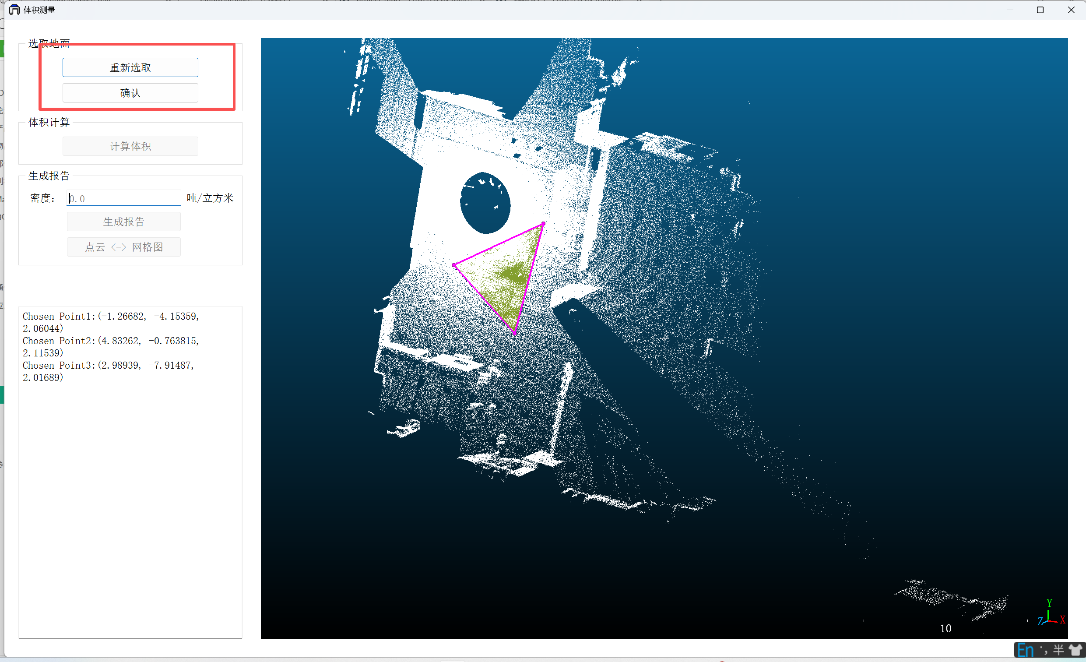Click the 生成报告 button
This screenshot has height=662, width=1086.
[x=123, y=222]
